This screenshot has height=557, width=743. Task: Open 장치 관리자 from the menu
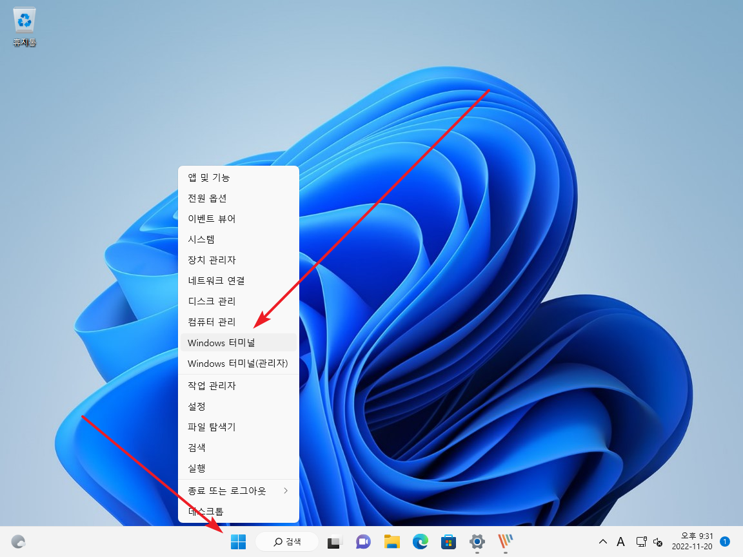[x=239, y=260]
